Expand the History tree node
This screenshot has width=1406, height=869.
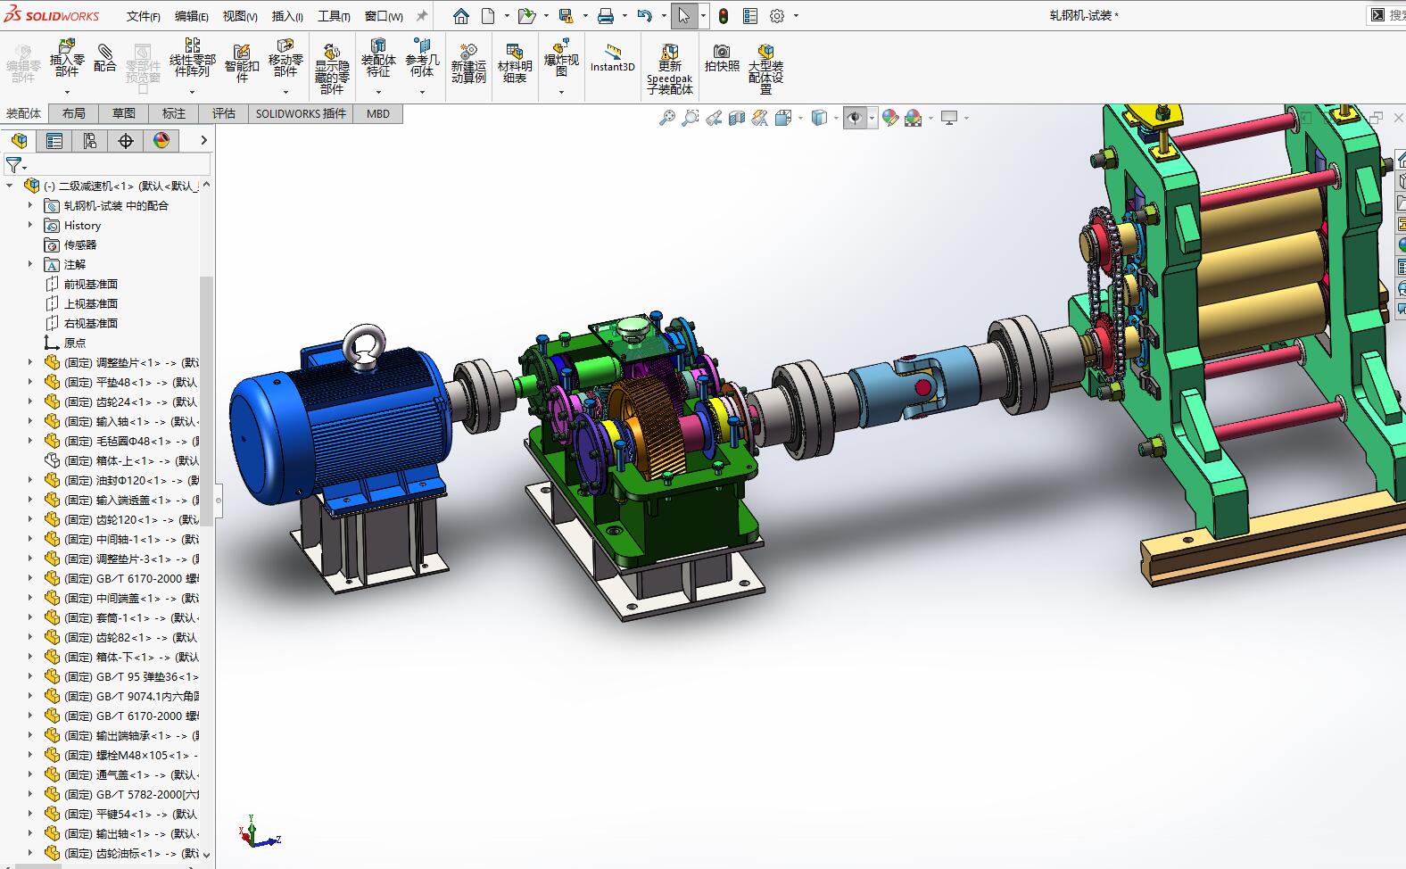click(30, 225)
